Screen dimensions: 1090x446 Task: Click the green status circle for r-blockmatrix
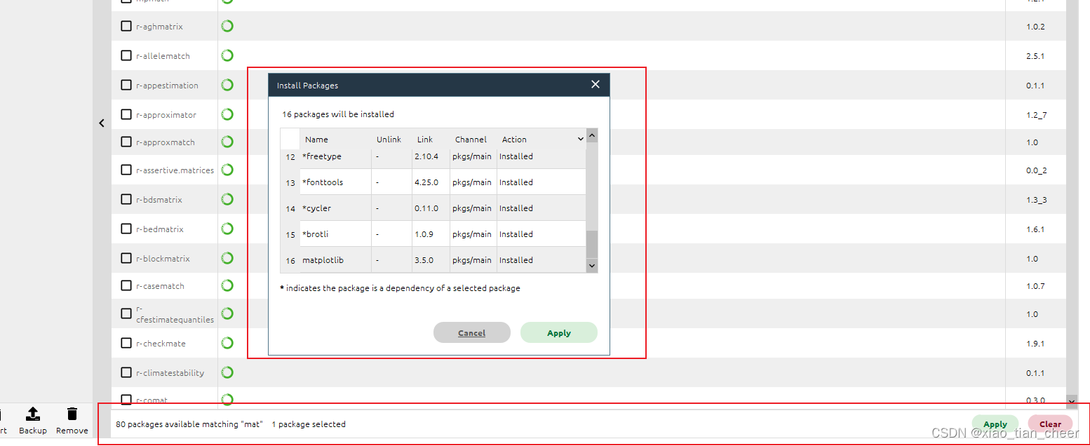pyautogui.click(x=227, y=258)
